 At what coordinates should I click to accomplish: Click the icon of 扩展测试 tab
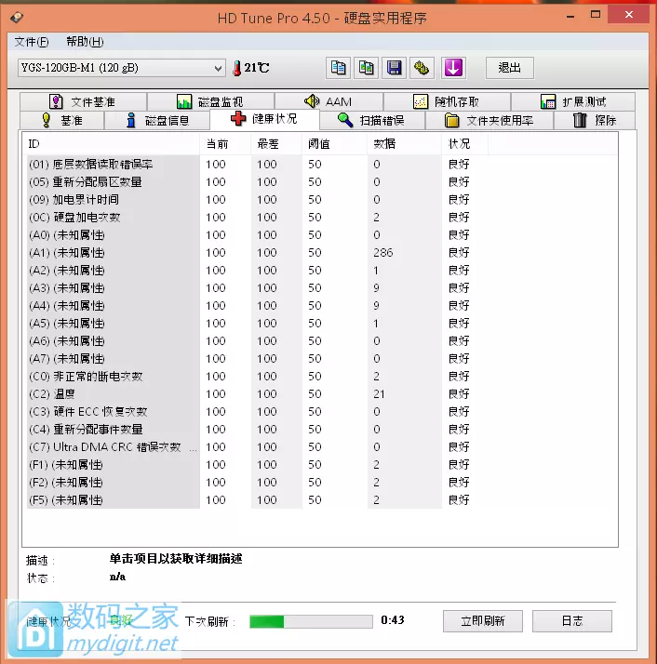tap(548, 101)
